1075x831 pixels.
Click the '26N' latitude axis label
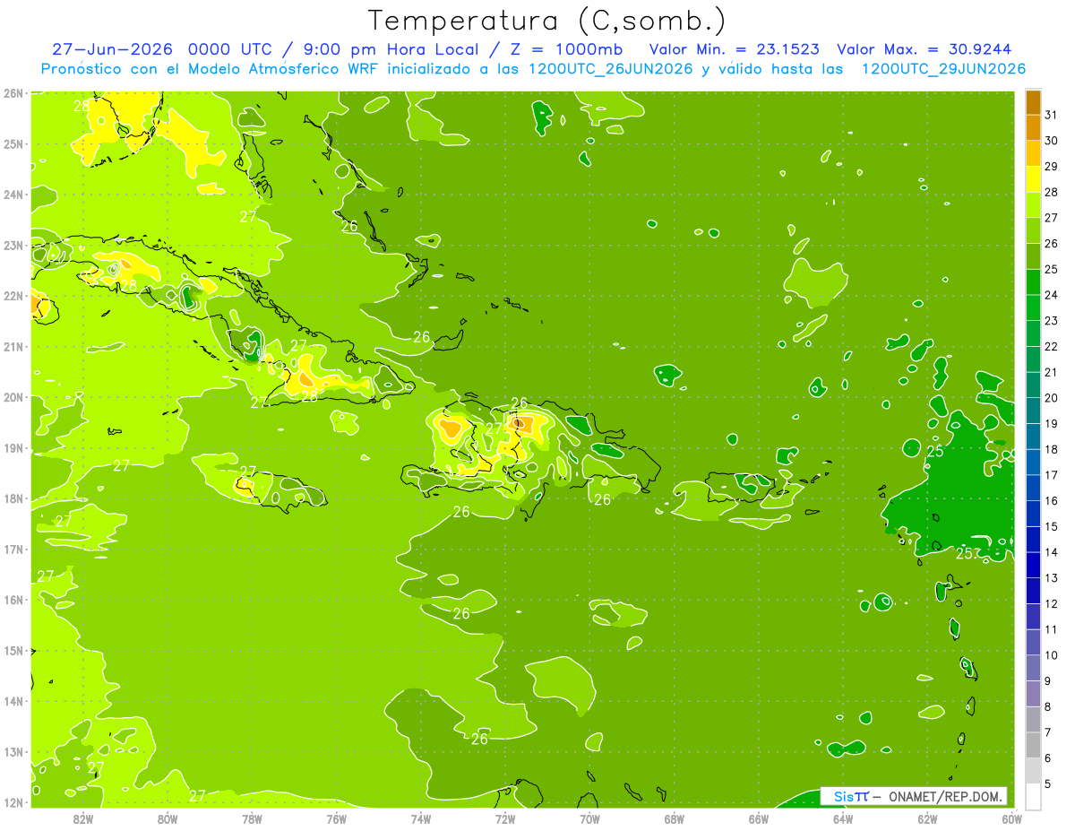click(x=13, y=93)
